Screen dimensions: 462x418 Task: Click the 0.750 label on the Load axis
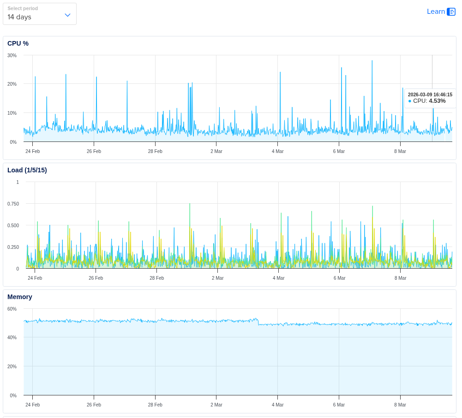coord(13,204)
